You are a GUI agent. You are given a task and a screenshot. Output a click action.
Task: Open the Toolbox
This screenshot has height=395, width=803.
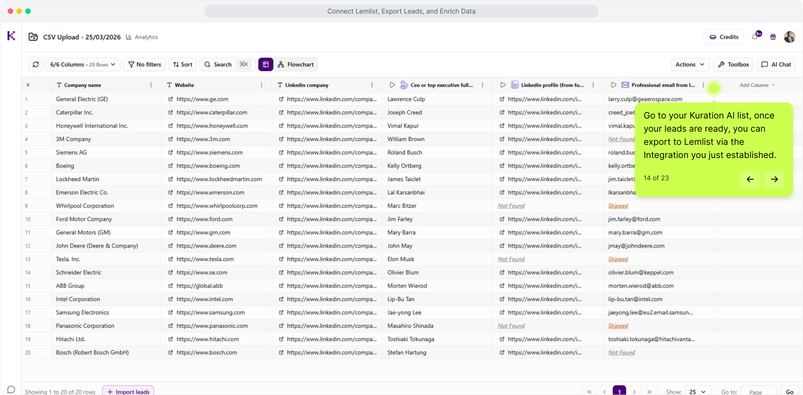click(733, 64)
